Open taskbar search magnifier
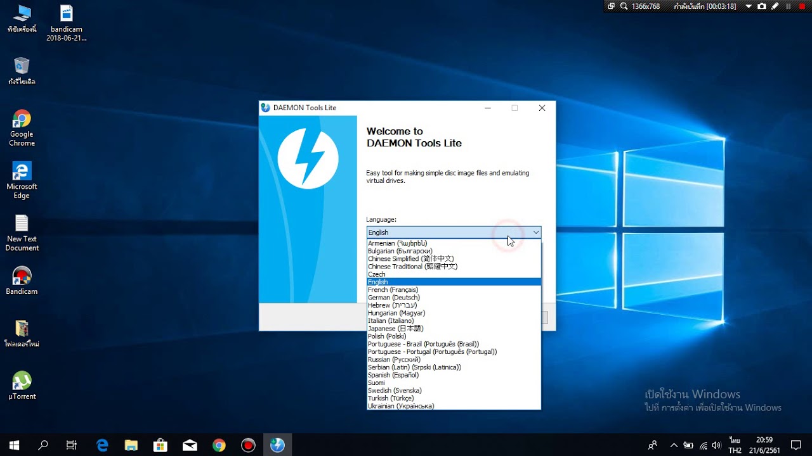The width and height of the screenshot is (812, 456). 43,445
